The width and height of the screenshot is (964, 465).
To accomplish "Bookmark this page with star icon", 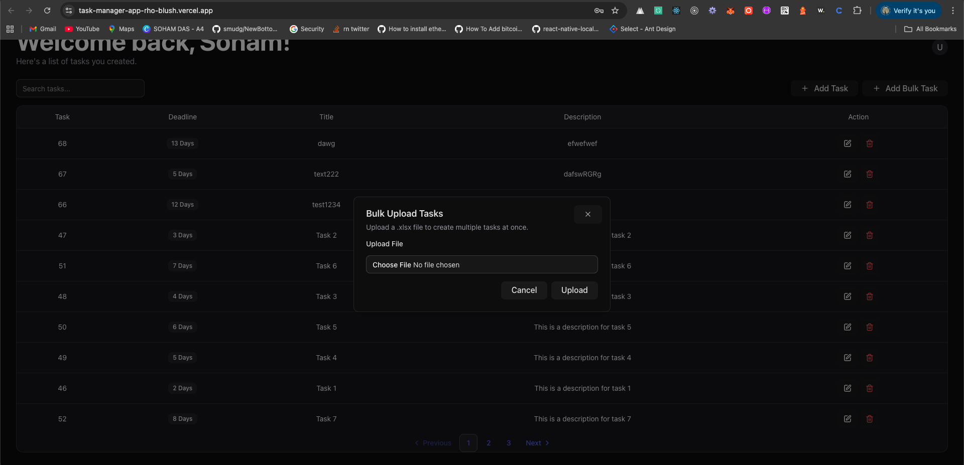I will coord(615,11).
